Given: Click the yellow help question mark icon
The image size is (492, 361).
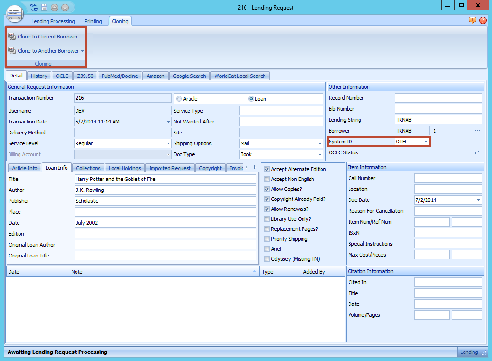Looking at the screenshot, I should click(x=472, y=21).
